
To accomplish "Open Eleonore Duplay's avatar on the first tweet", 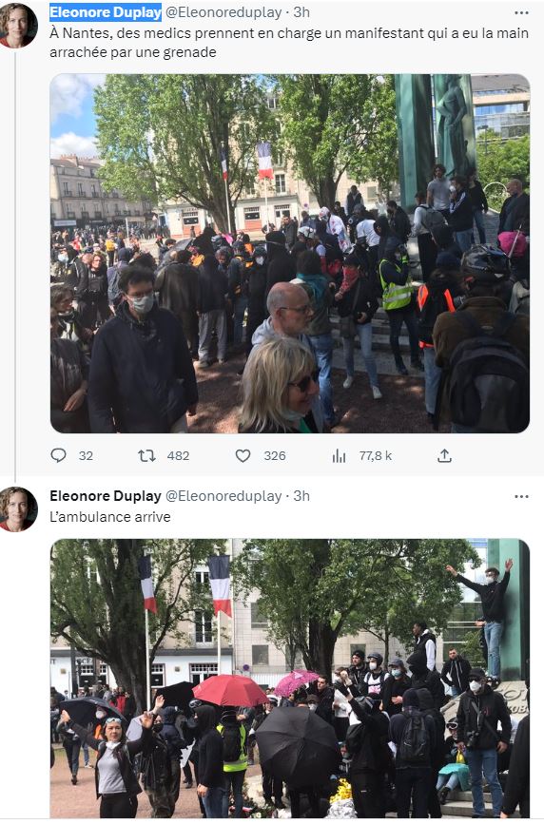I will pos(18,26).
